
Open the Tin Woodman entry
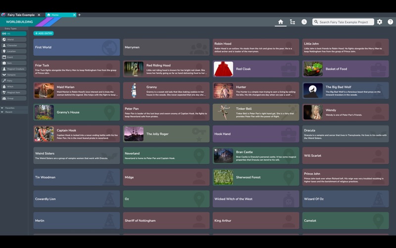coord(77,177)
